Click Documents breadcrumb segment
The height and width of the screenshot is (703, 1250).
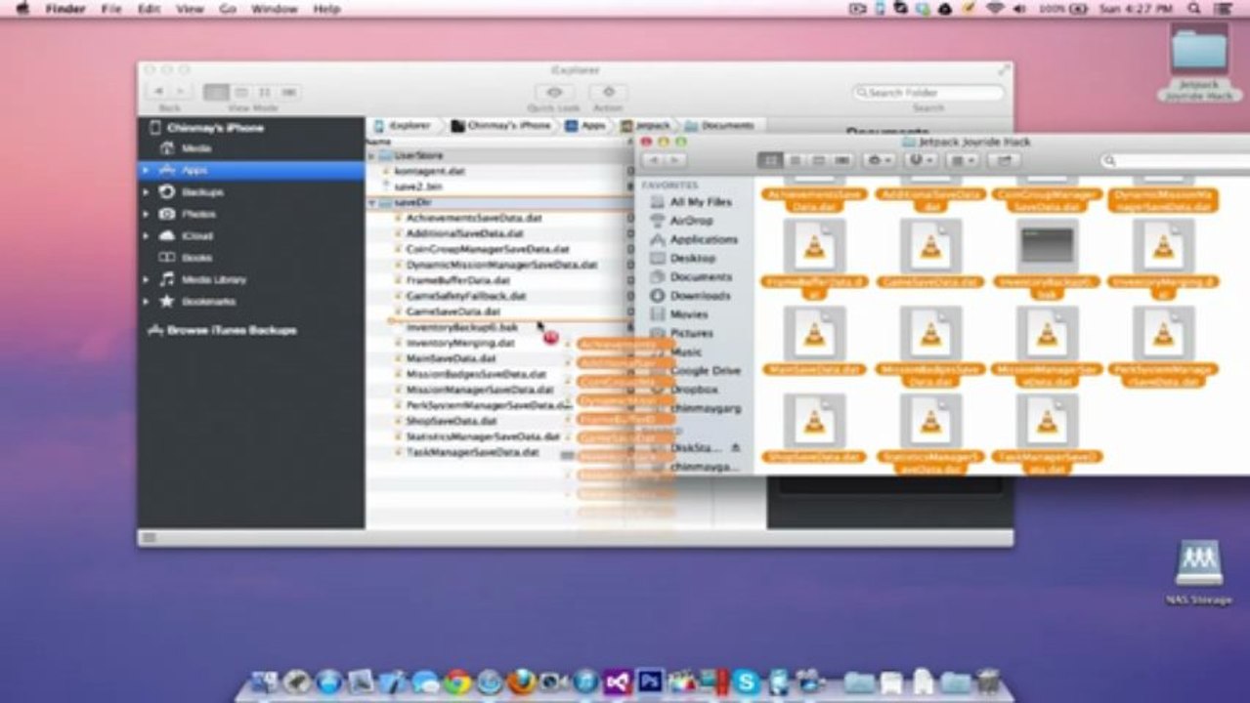point(721,126)
